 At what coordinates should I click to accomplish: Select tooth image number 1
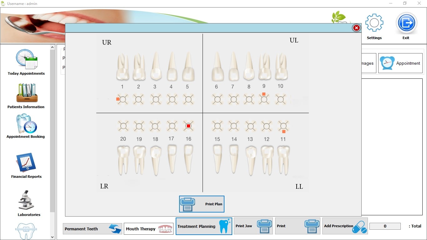[123, 67]
